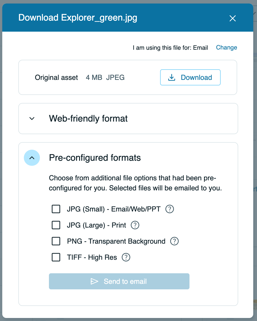Enable the JPG (Large) - Print option
257x321 pixels.
(56, 225)
